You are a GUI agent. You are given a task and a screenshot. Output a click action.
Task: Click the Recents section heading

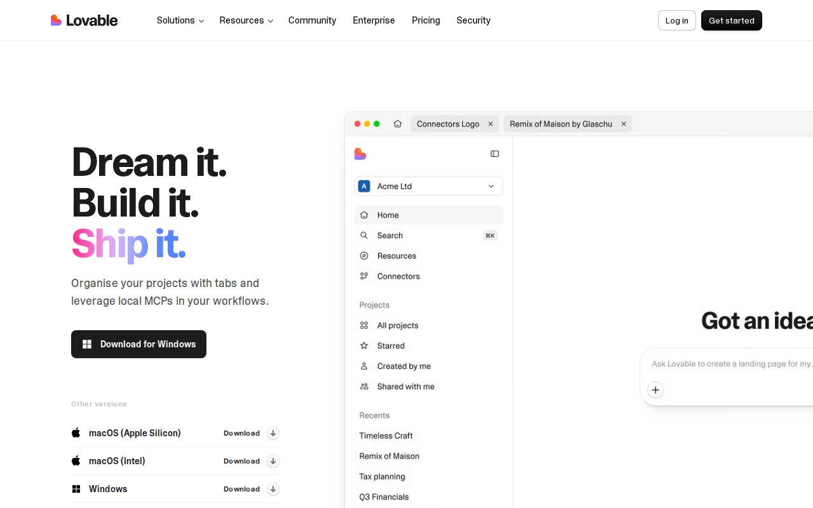pos(374,416)
